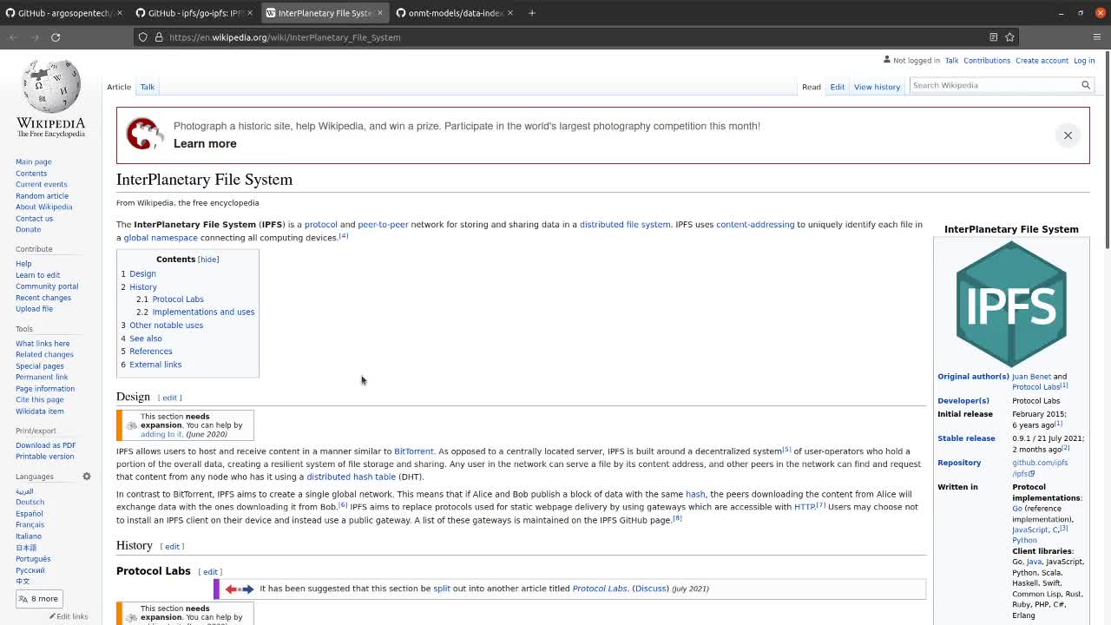The image size is (1111, 625).
Task: Click the Discuss link in split notice
Action: (x=650, y=589)
